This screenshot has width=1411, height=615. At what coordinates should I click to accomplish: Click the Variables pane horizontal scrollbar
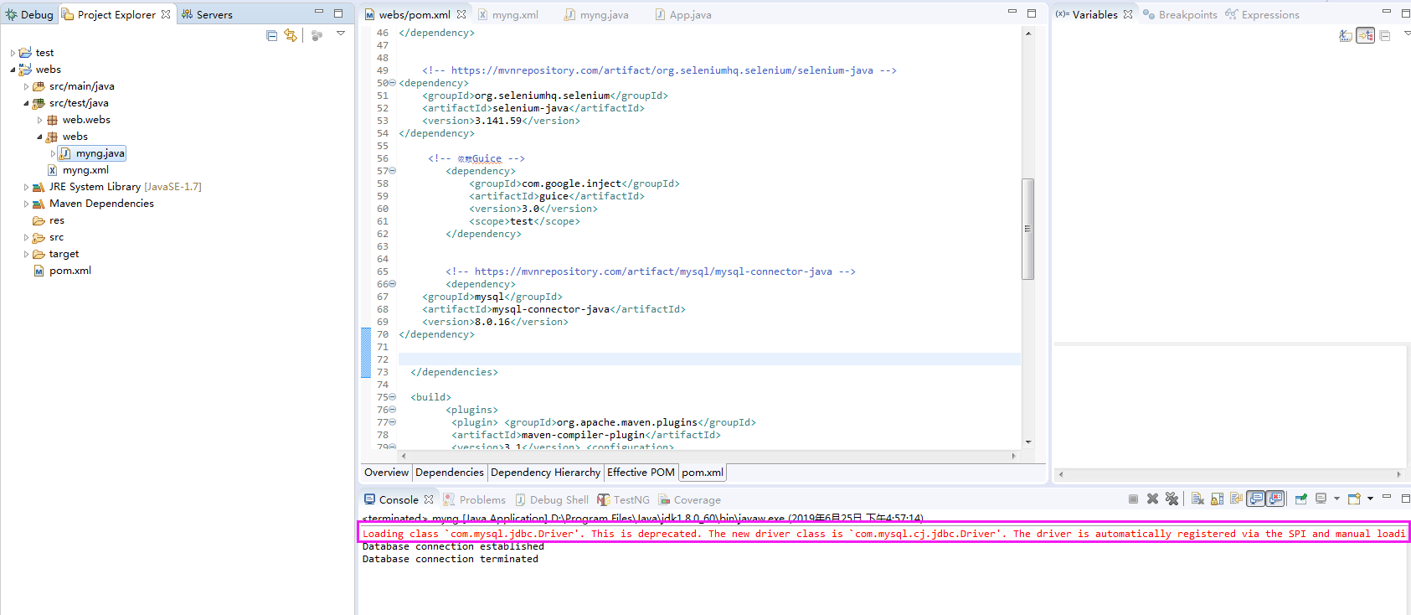click(x=1229, y=474)
